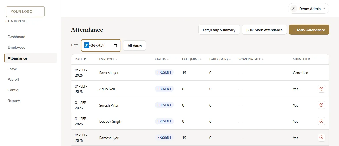Image resolution: width=339 pixels, height=146 pixels.
Task: Open Reports section
Action: pos(30,101)
